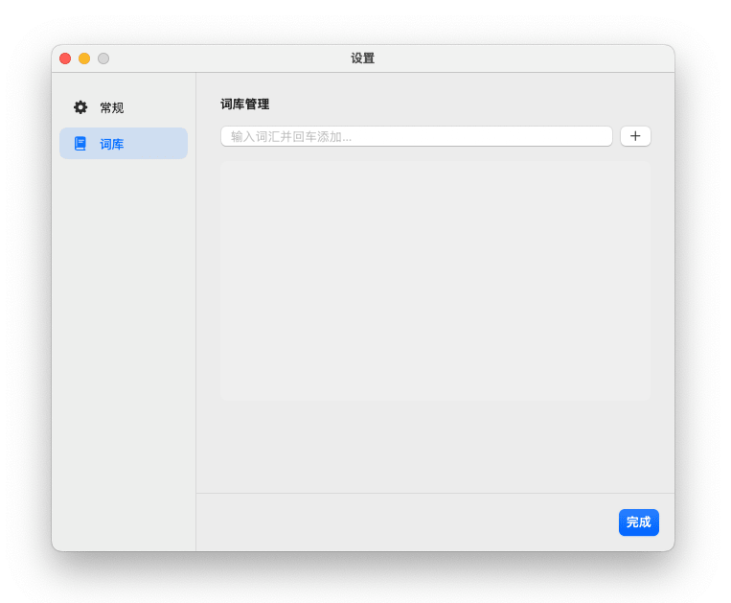The width and height of the screenshot is (731, 603).
Task: Open the 常规 settings section
Action: tap(123, 107)
